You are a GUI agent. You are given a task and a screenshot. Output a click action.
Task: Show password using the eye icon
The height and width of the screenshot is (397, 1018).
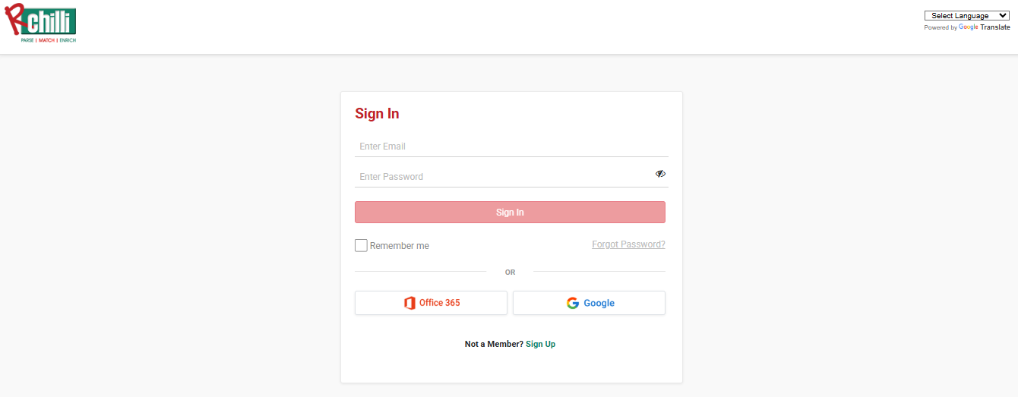[660, 174]
